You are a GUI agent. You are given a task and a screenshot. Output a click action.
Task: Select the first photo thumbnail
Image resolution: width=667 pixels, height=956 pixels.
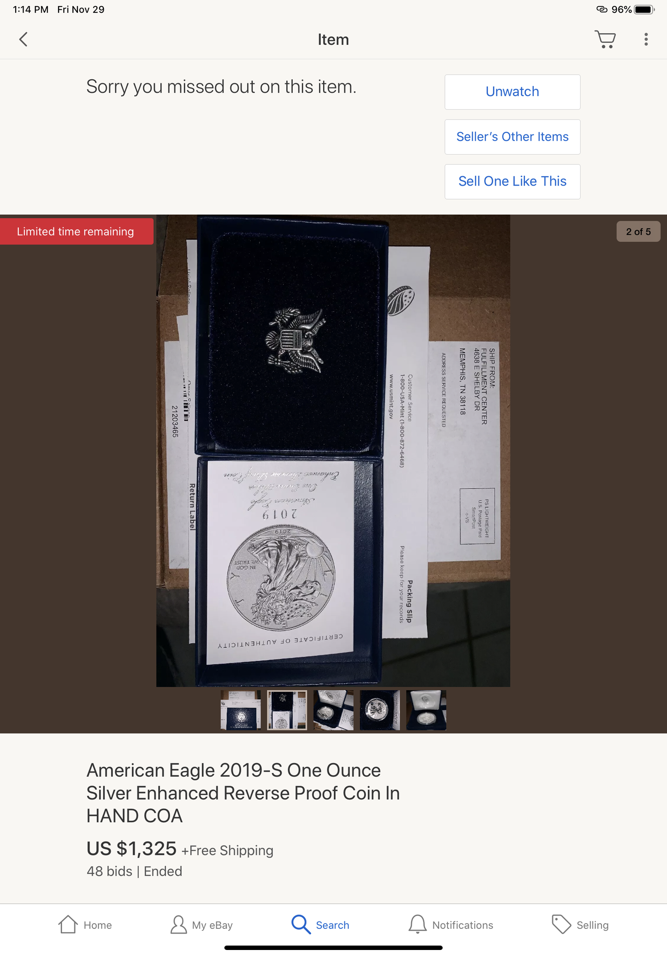241,710
